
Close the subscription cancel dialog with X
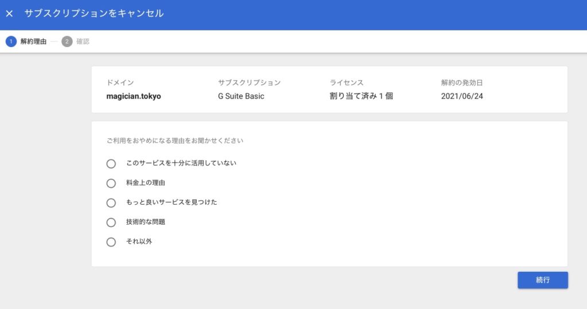point(9,14)
